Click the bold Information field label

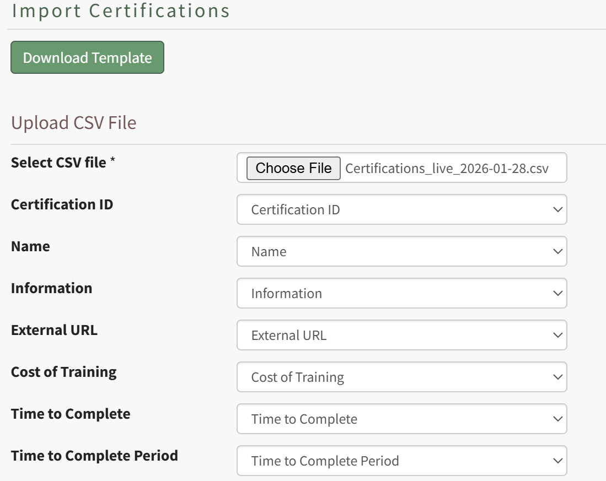51,288
